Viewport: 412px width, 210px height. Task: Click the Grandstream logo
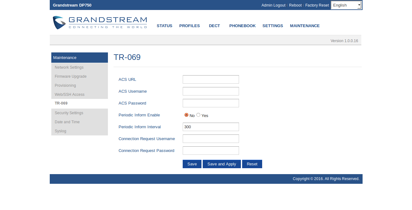pos(99,23)
